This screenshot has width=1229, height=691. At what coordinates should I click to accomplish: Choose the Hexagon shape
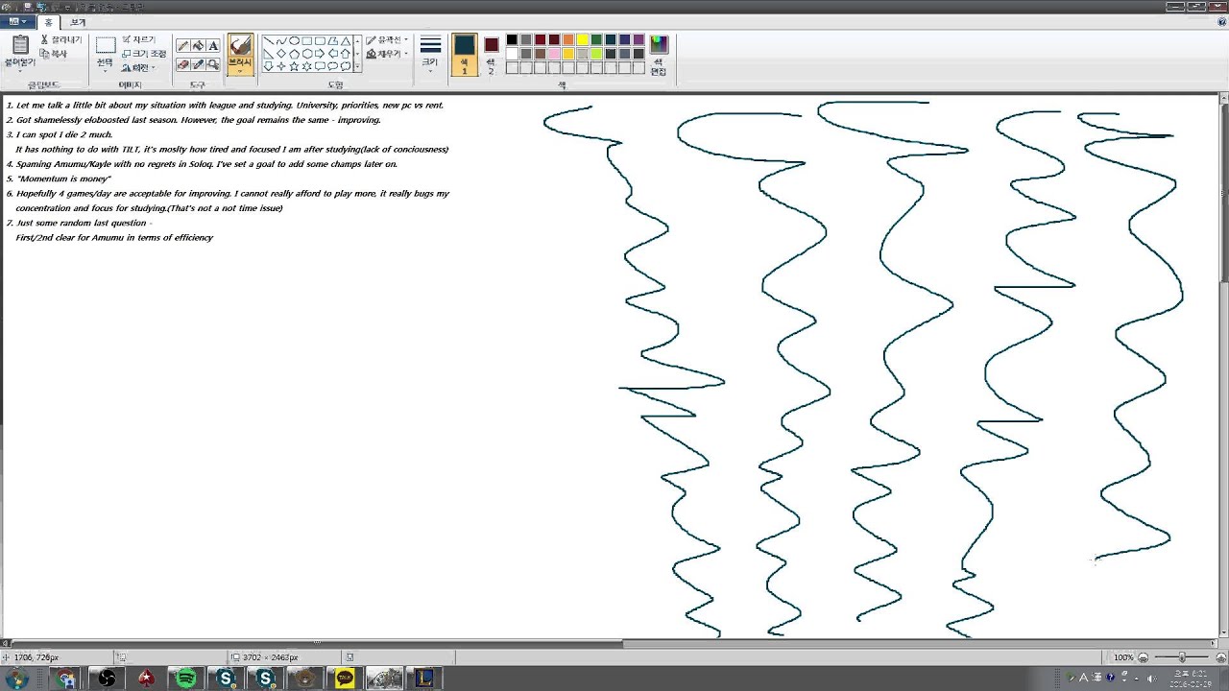click(306, 54)
